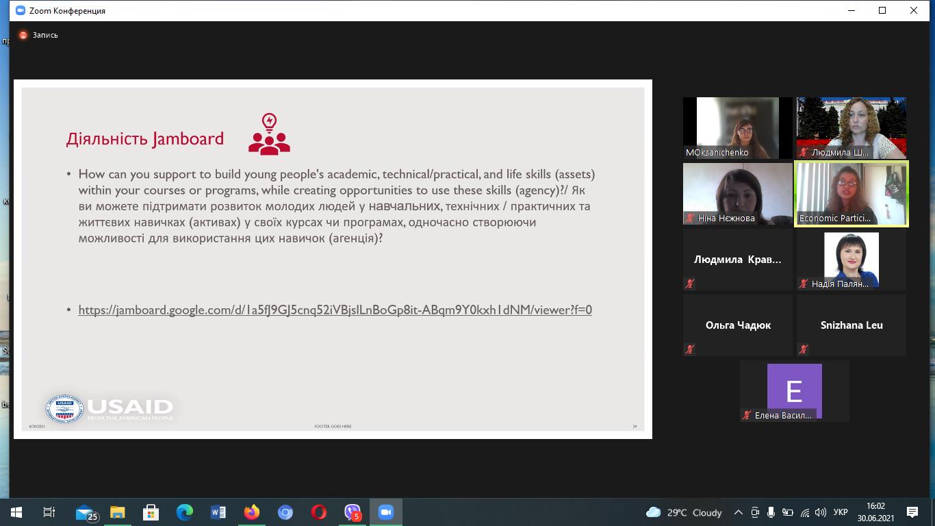
Task: Click the muted mic icon beside Елена Васил...
Action: 747,415
